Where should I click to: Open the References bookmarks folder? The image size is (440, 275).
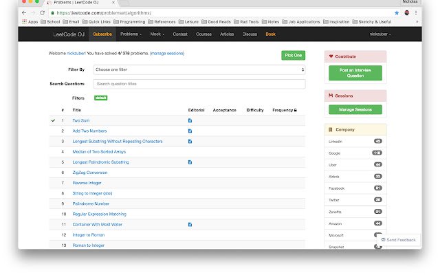point(162,21)
